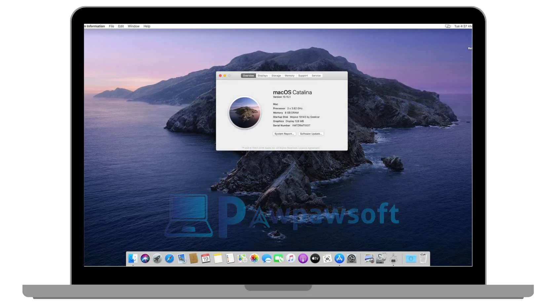Open the Edit menu
The image size is (542, 305).
(x=121, y=26)
